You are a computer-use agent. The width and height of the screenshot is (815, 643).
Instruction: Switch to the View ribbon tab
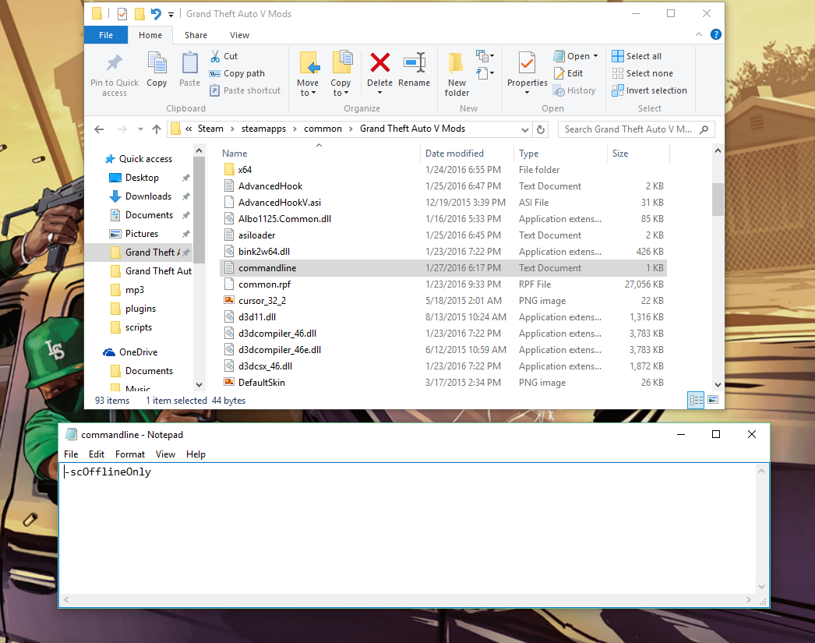click(x=240, y=35)
